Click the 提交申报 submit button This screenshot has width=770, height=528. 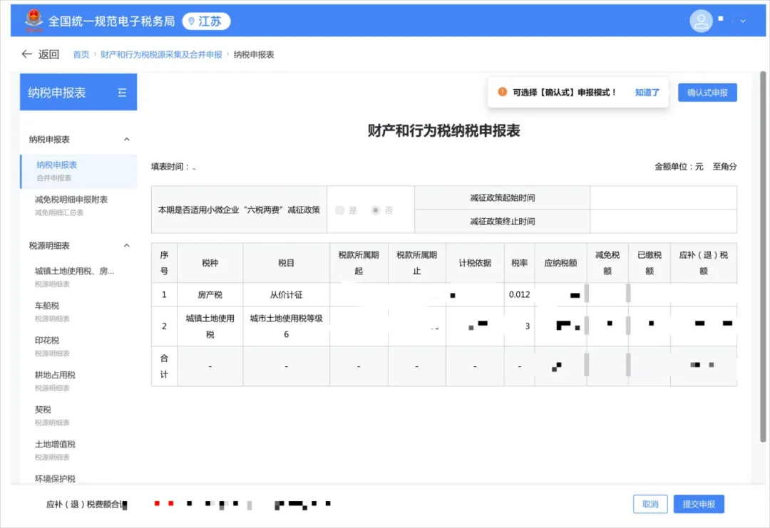tap(698, 504)
